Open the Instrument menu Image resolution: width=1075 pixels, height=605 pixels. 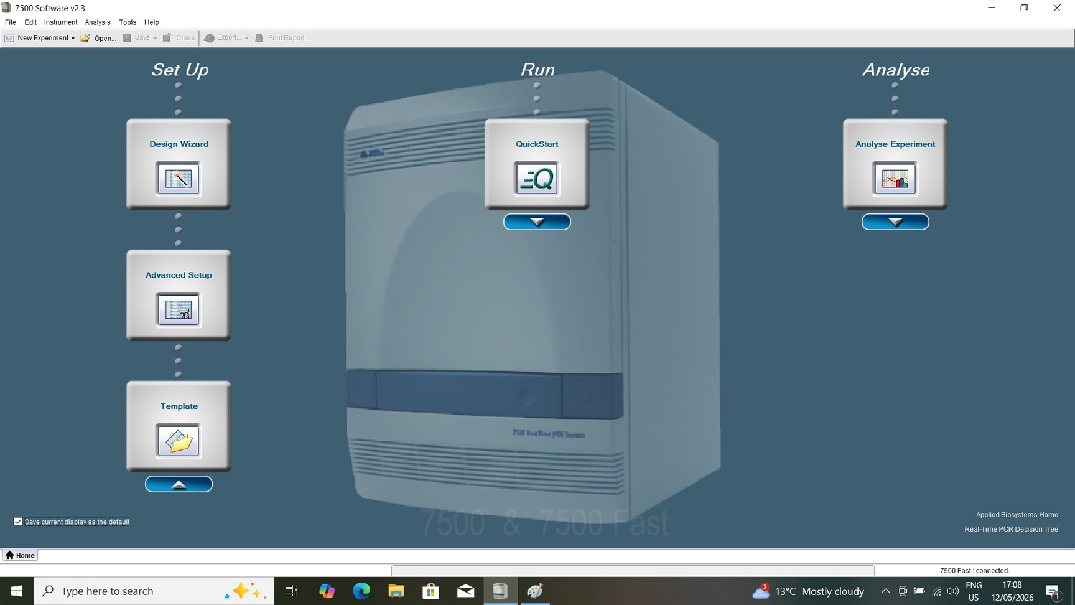(x=61, y=22)
